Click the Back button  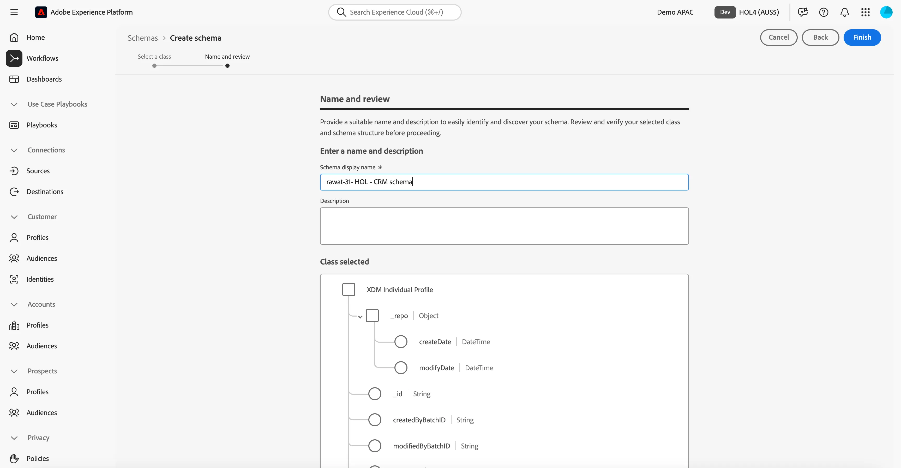point(820,38)
